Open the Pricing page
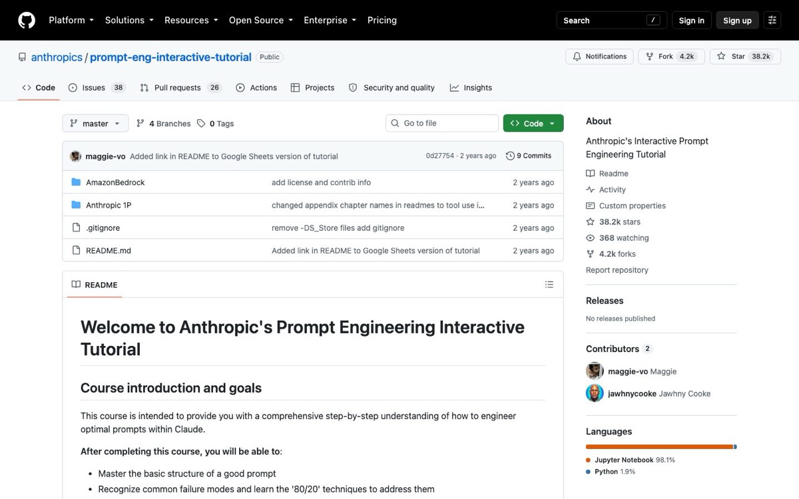This screenshot has width=799, height=499. click(x=382, y=21)
